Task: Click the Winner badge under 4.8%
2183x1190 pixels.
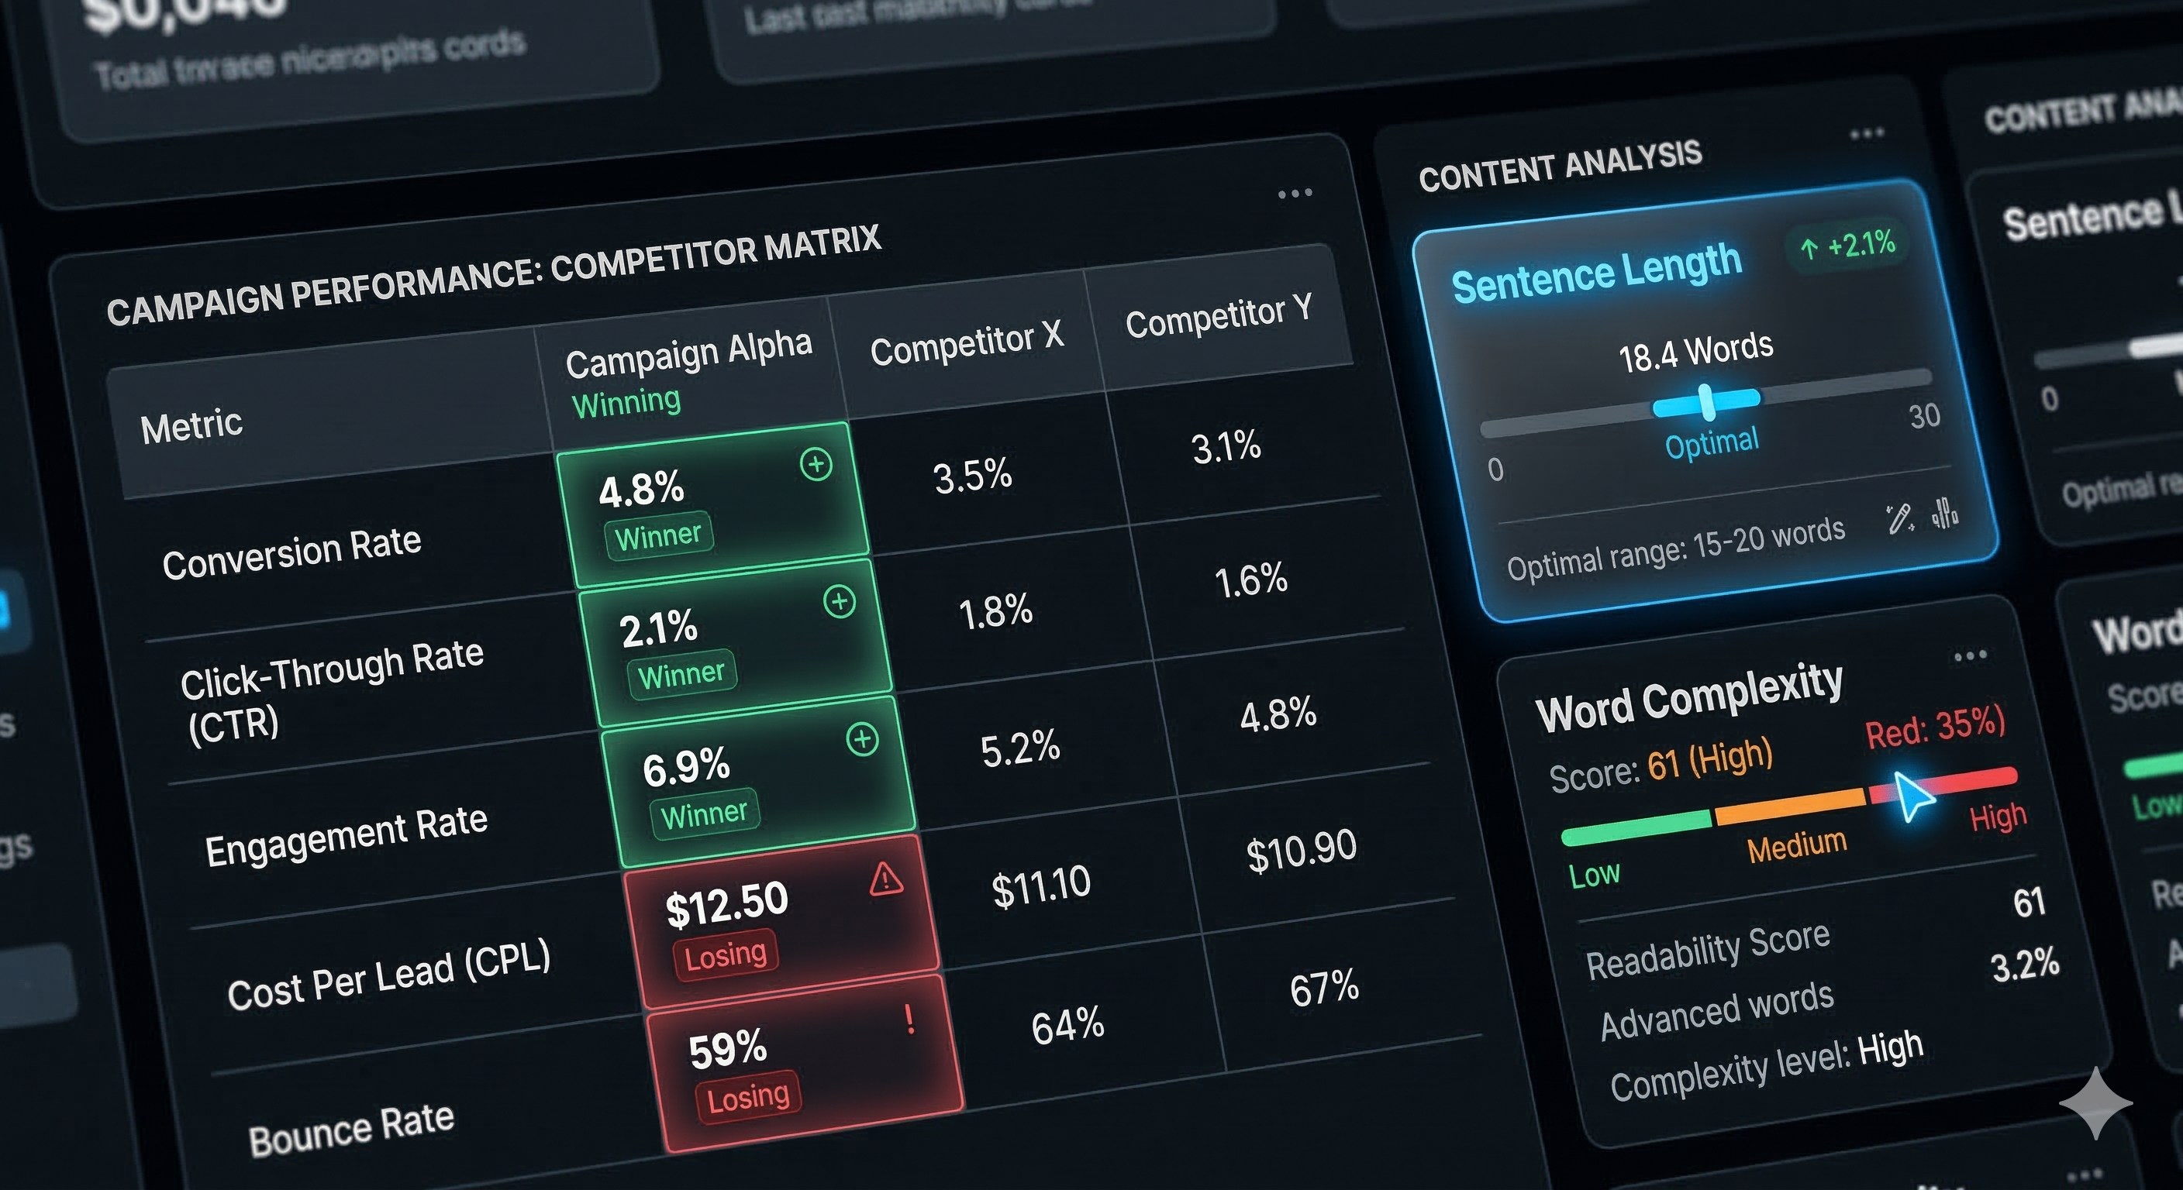Action: (x=657, y=536)
